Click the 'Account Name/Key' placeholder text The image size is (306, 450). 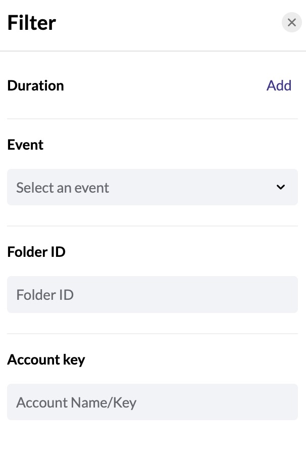coord(76,402)
